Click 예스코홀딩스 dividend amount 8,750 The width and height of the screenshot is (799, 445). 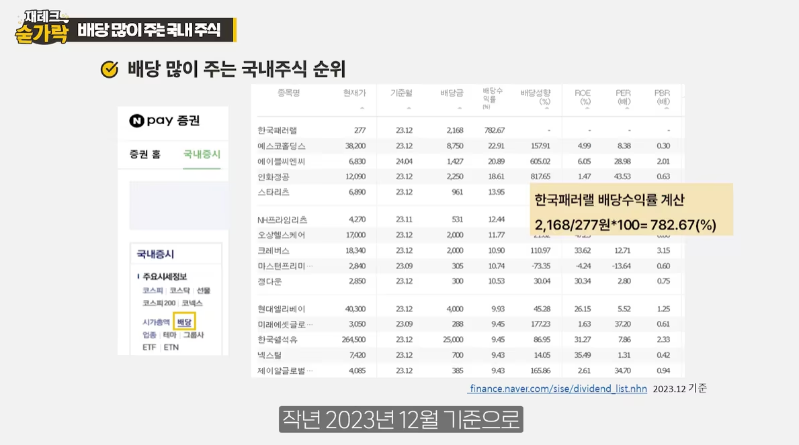pyautogui.click(x=455, y=146)
